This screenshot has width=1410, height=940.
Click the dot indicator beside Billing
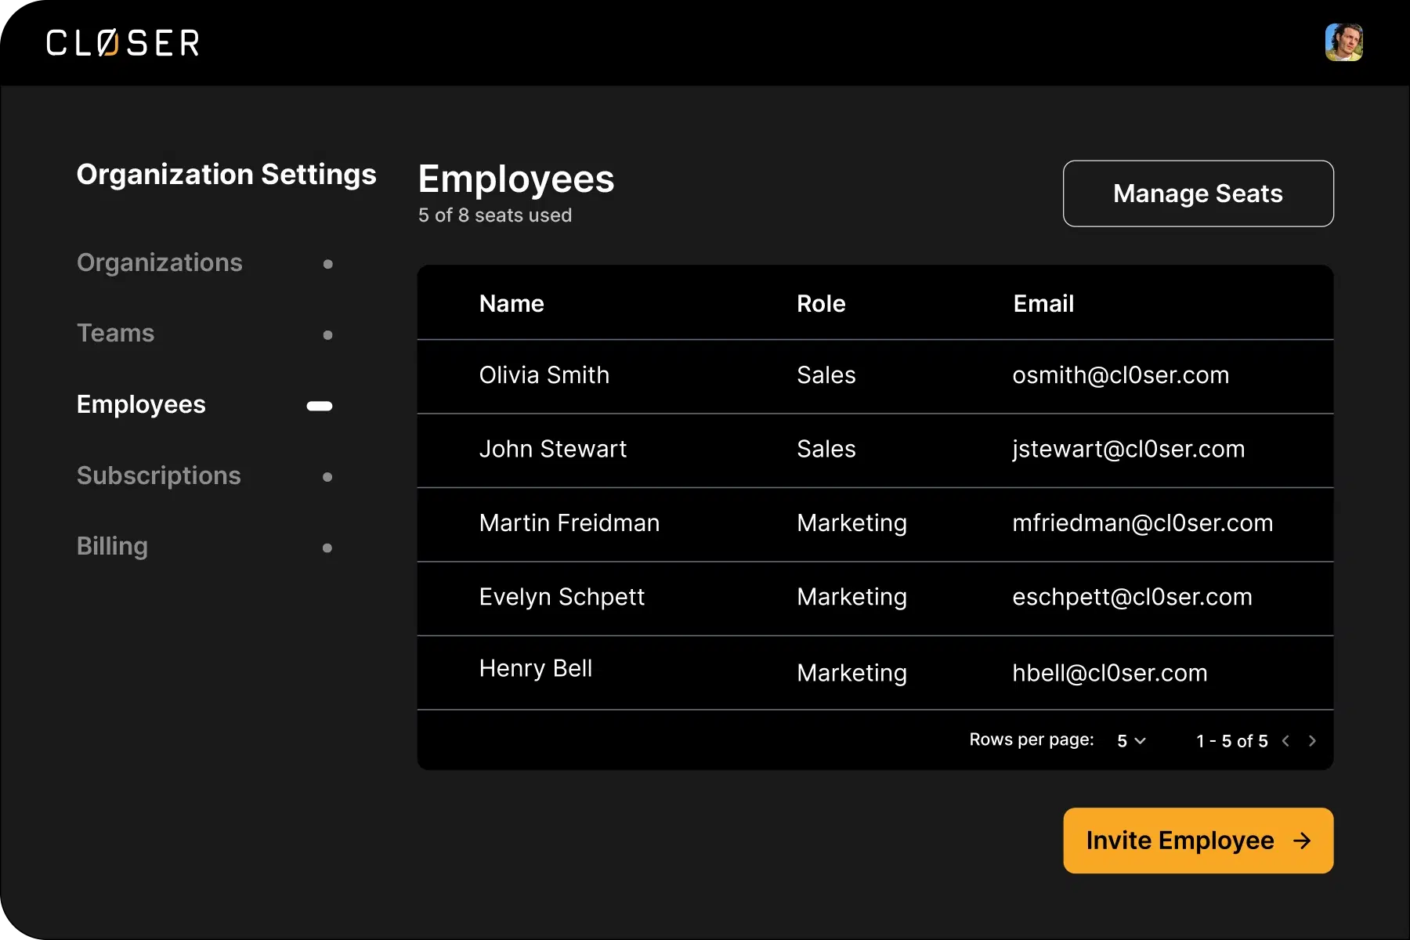coord(327,548)
